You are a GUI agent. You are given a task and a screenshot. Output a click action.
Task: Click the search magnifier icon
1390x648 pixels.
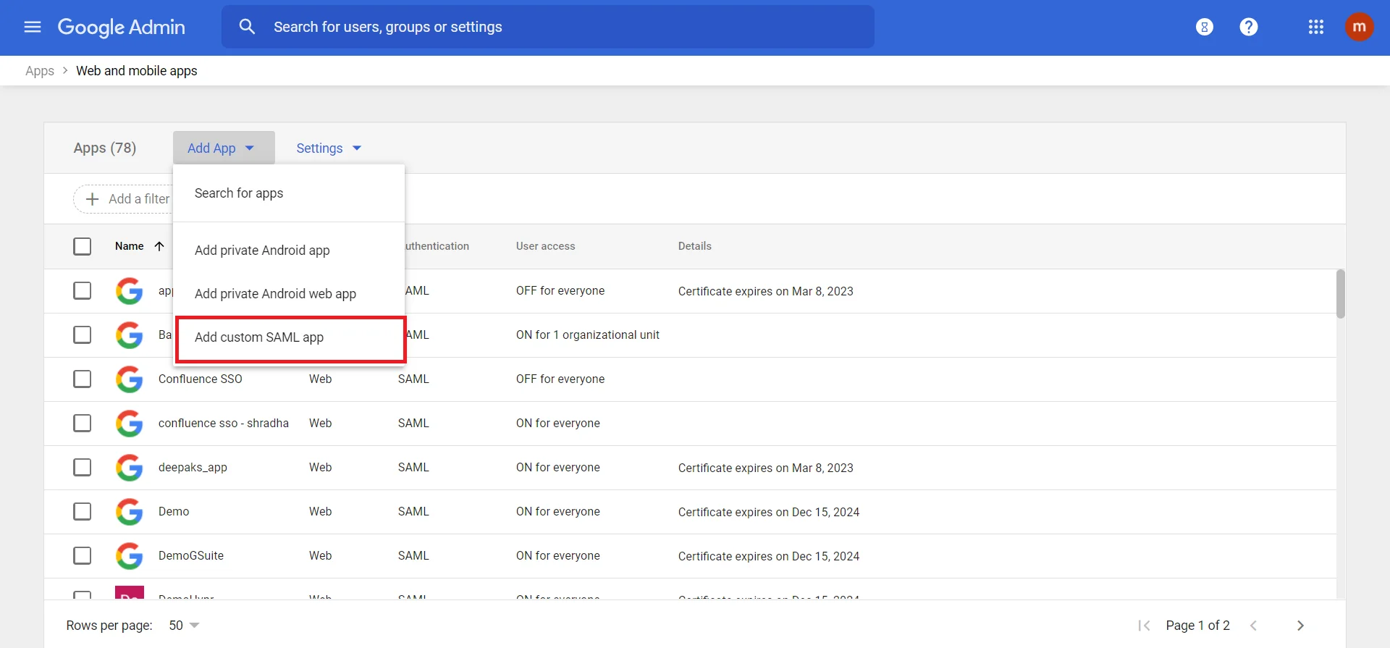pos(247,27)
